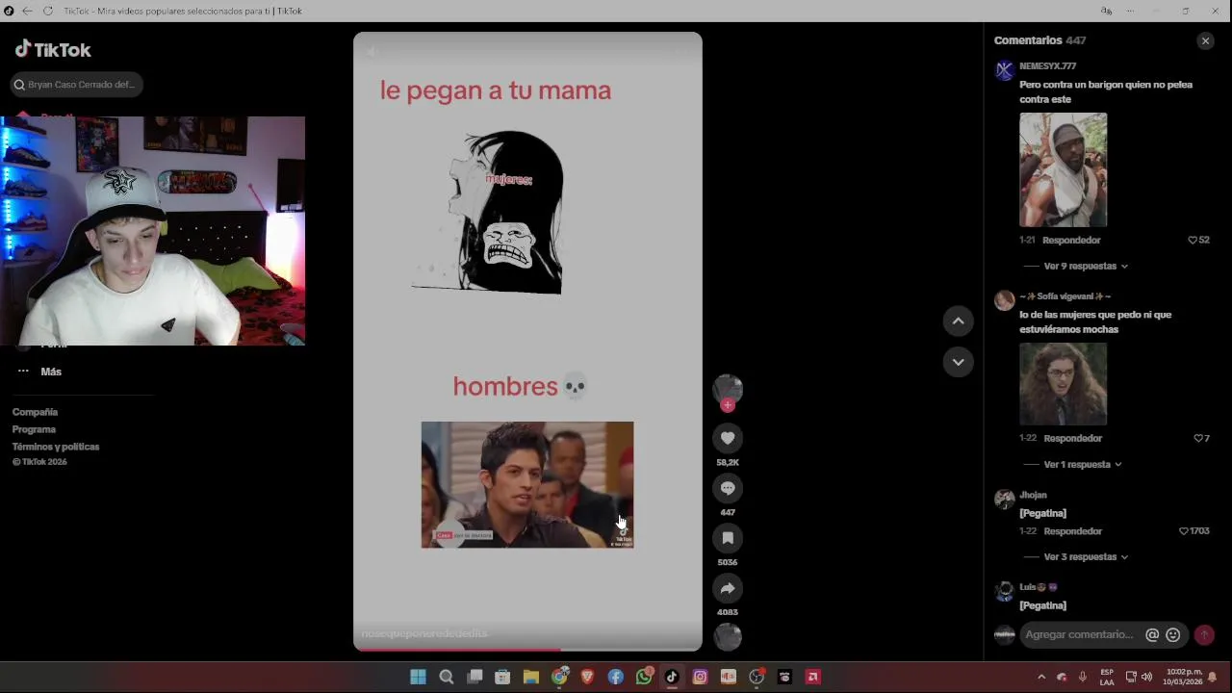Open Facebook from the taskbar
This screenshot has width=1232, height=693.
[x=616, y=677]
